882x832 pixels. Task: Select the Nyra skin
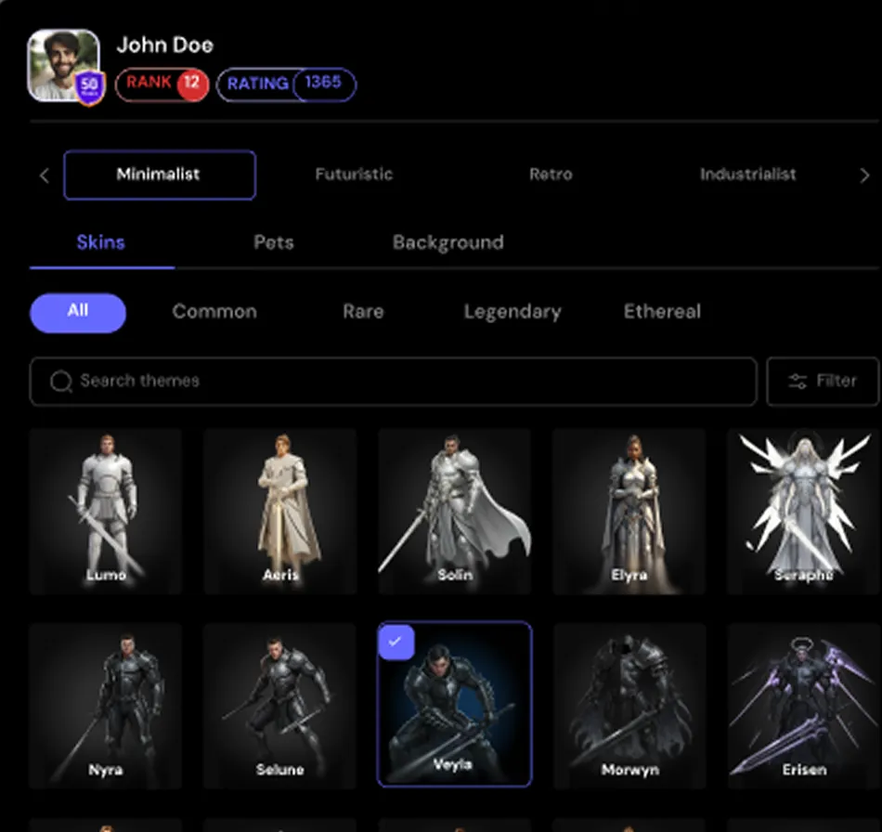click(x=106, y=706)
